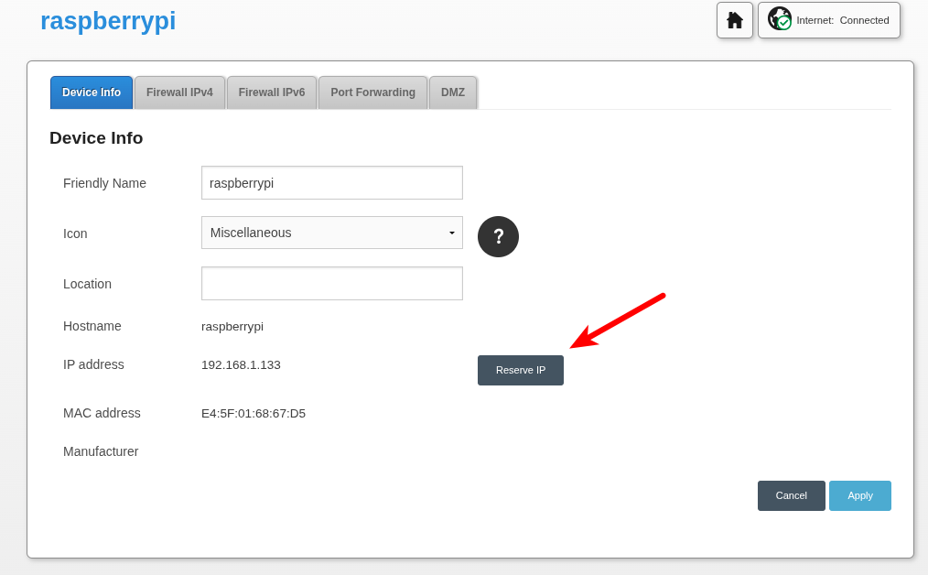Screen dimensions: 928x575
Task: Click Cancel to discard changes
Action: 791,495
